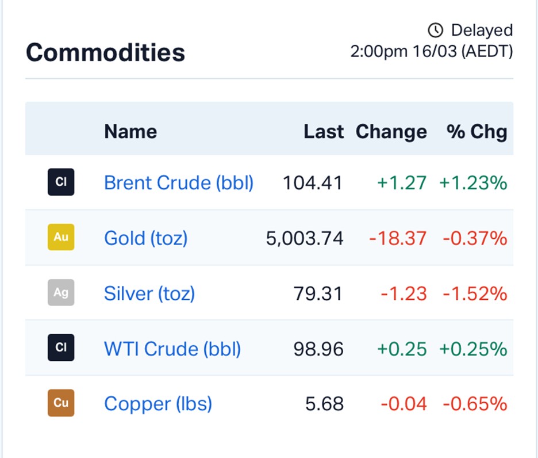Click the 2:00pm 16/03 (AEDT) timestamp
The image size is (538, 458).
pyautogui.click(x=432, y=51)
